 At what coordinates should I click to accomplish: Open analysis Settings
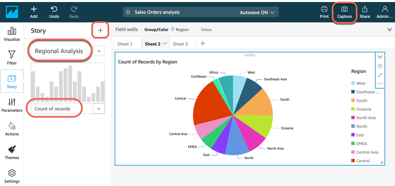(x=12, y=176)
